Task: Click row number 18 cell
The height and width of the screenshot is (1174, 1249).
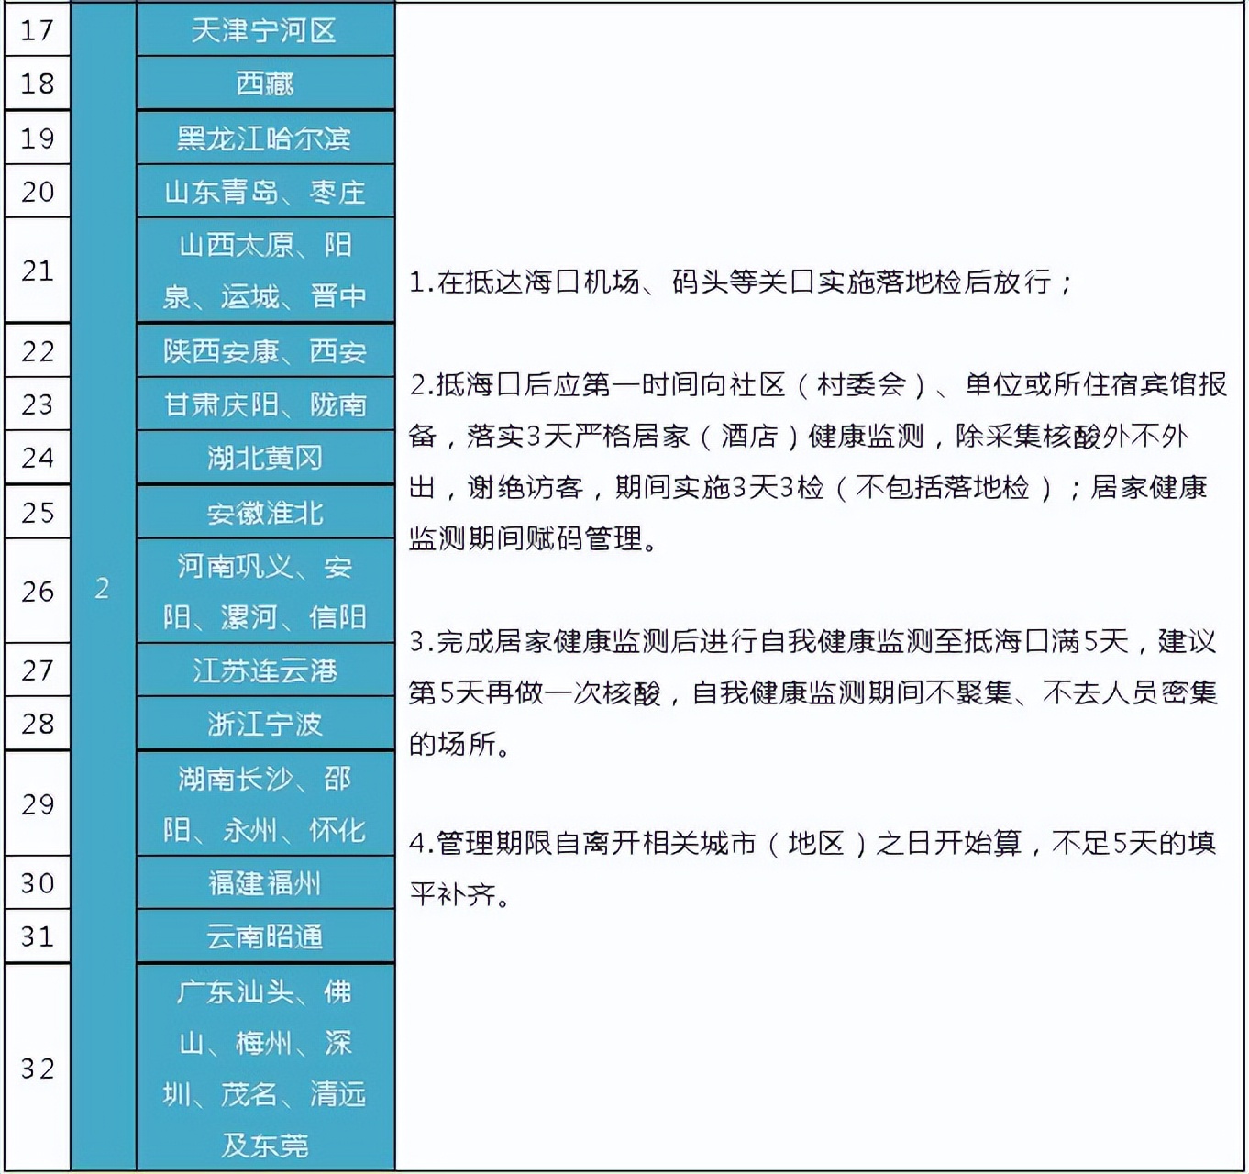Action: tap(38, 83)
